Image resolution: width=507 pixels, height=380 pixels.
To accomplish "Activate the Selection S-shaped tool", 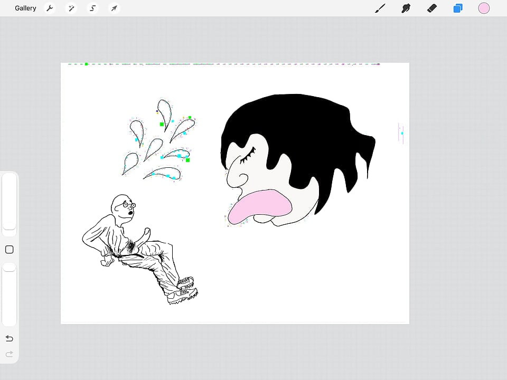I will [93, 8].
